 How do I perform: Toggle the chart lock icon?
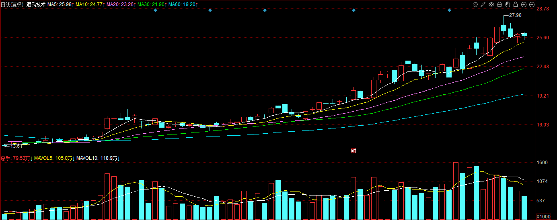pos(516,4)
